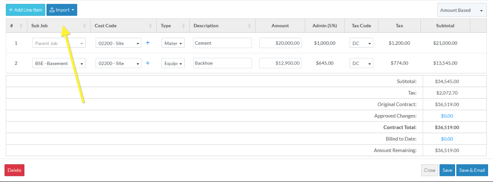The image size is (493, 182).
Task: Click the blue plus icon in row 2
Action: click(148, 63)
